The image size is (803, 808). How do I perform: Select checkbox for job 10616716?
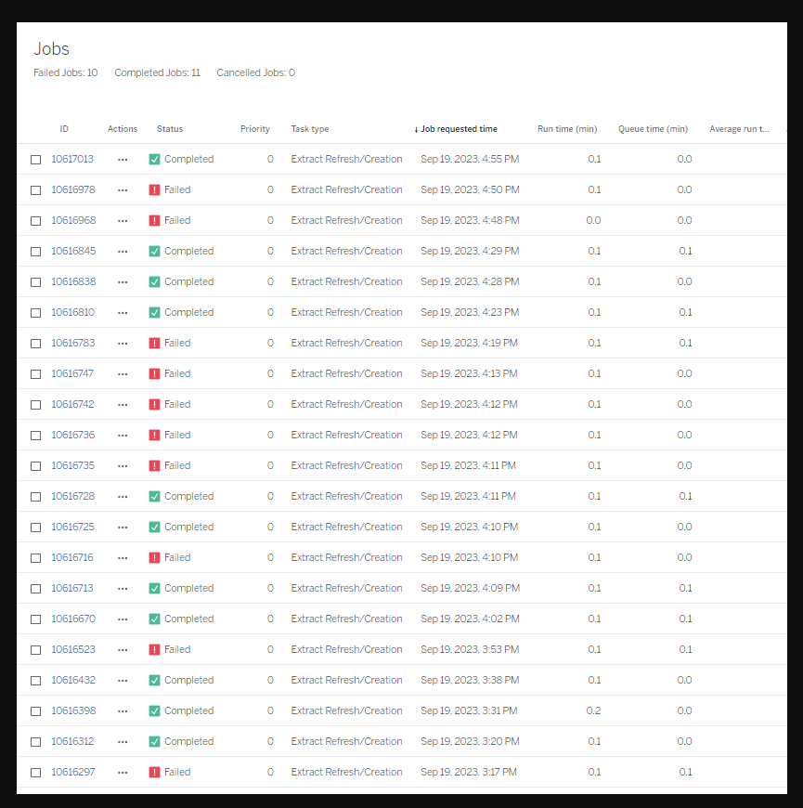[x=35, y=558]
